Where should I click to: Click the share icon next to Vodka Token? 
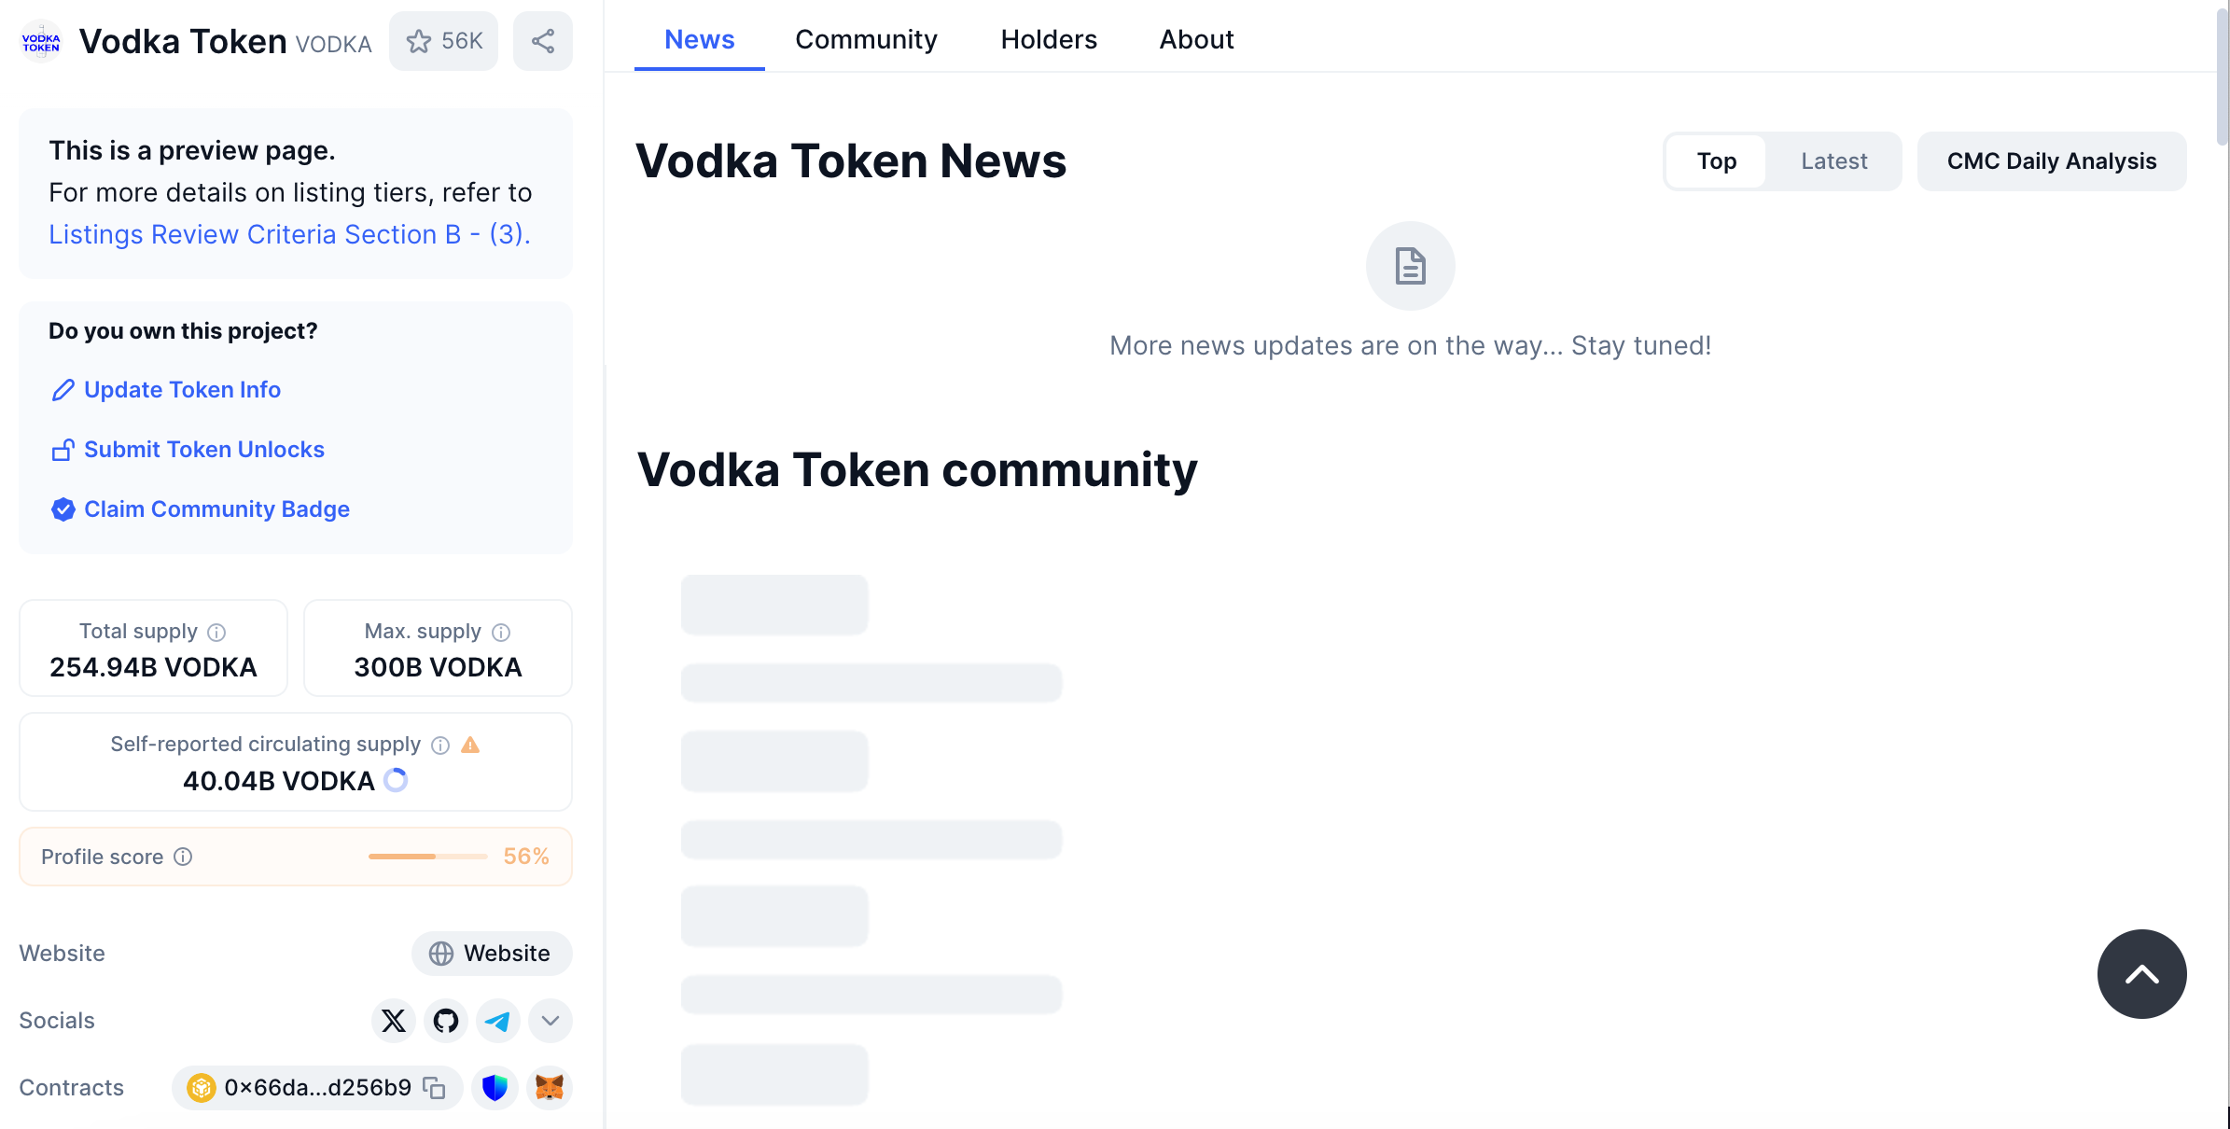tap(543, 41)
